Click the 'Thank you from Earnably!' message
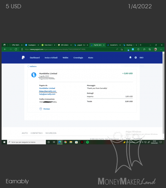This screenshot has width=166, height=188. (x=97, y=88)
